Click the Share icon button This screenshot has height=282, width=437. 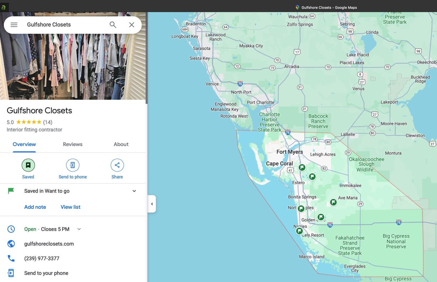[x=117, y=165]
